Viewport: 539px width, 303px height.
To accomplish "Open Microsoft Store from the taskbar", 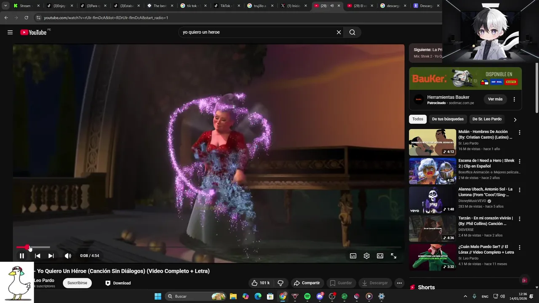I will coord(270,296).
